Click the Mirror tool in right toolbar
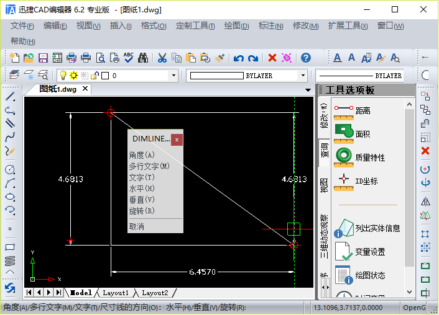Screen dimensions: 439x315 (x=425, y=201)
